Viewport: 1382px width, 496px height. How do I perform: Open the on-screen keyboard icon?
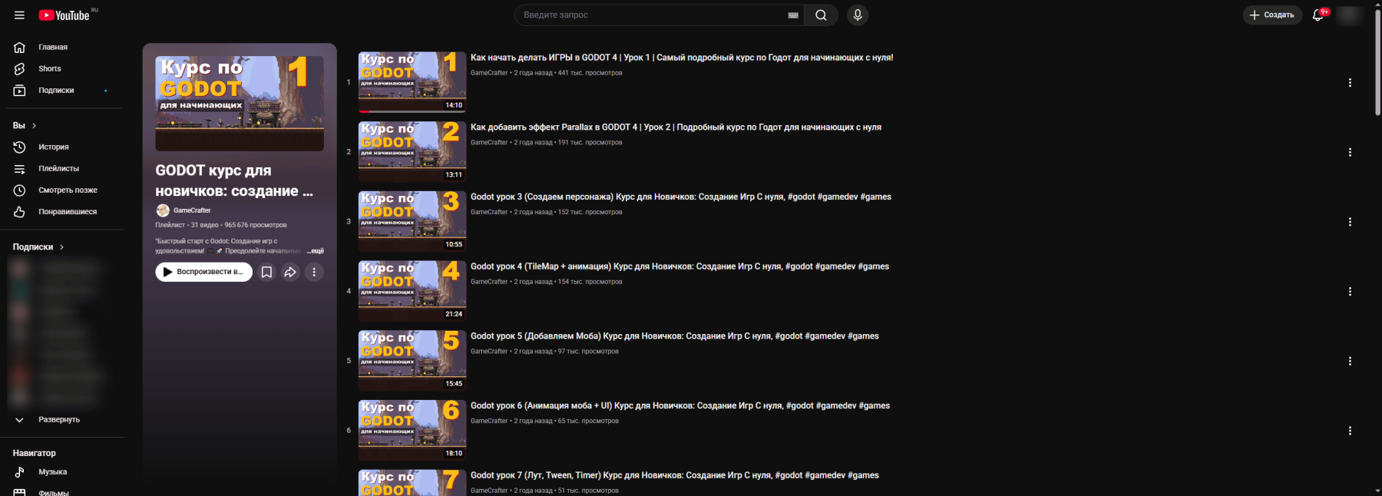tap(793, 15)
